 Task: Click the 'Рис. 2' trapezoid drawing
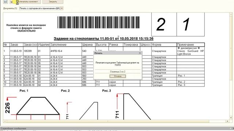coord(88,111)
